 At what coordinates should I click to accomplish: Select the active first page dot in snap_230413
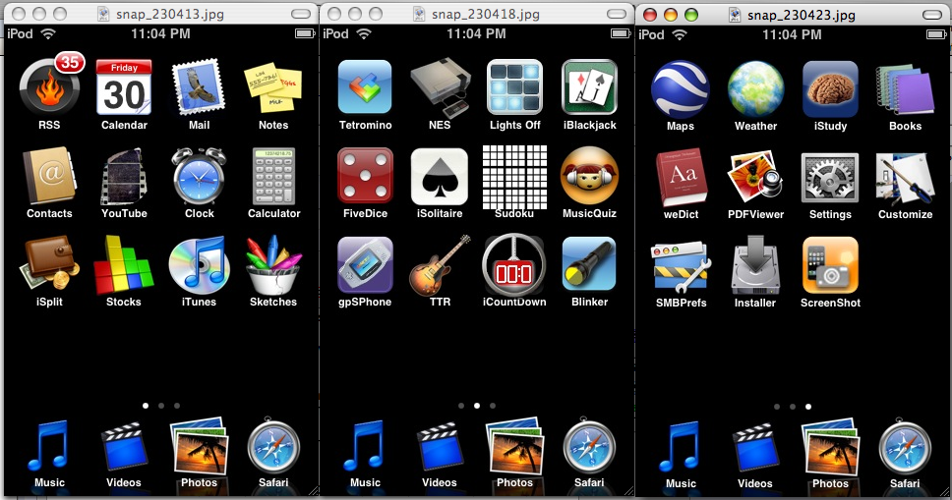pyautogui.click(x=146, y=406)
